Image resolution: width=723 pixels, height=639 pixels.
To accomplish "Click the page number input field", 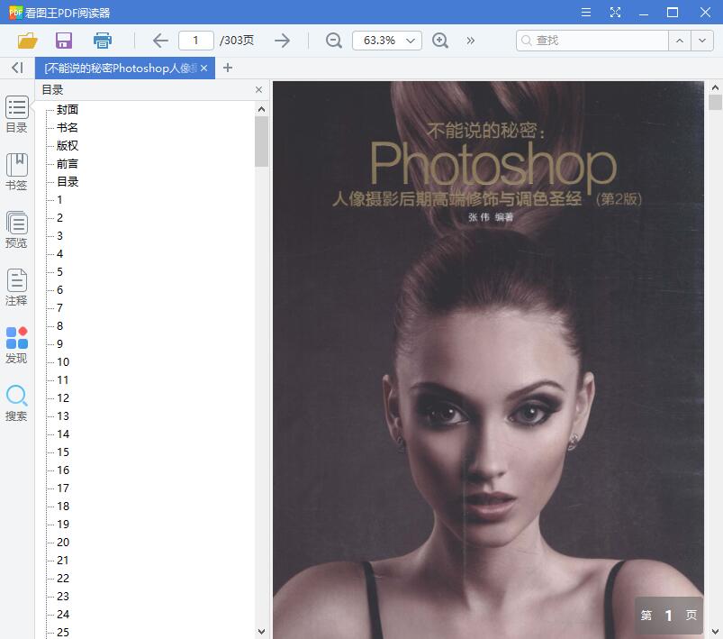I will [196, 41].
